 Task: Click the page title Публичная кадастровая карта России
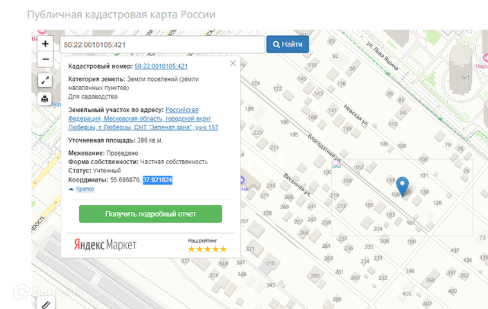pos(122,15)
